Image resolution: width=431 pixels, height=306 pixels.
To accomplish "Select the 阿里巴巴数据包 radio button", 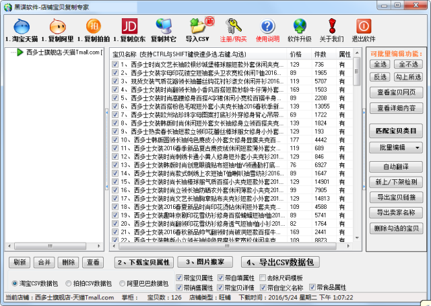I will click(x=122, y=283).
